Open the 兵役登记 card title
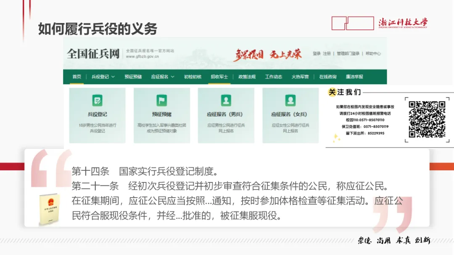 point(97,114)
